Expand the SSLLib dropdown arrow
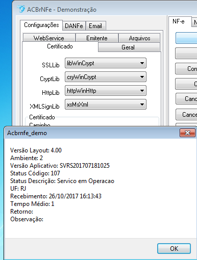The height and width of the screenshot is (260, 197). 142,63
